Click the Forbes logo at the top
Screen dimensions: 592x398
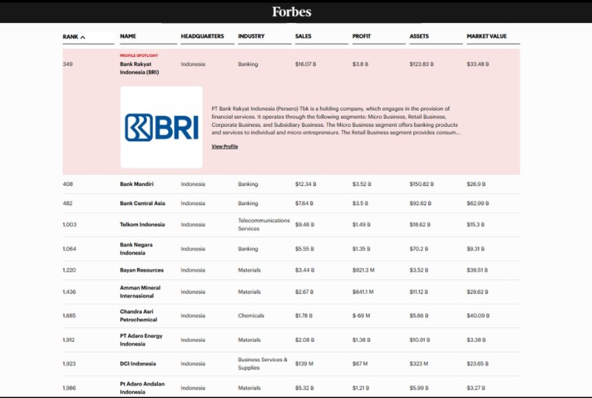coord(291,12)
